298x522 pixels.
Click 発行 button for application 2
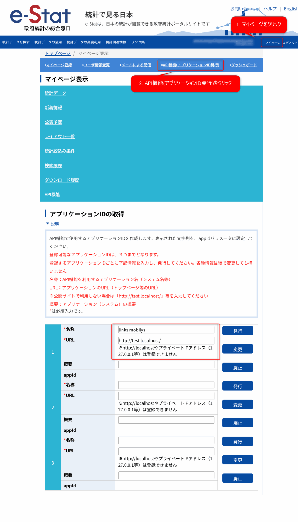[x=238, y=386]
